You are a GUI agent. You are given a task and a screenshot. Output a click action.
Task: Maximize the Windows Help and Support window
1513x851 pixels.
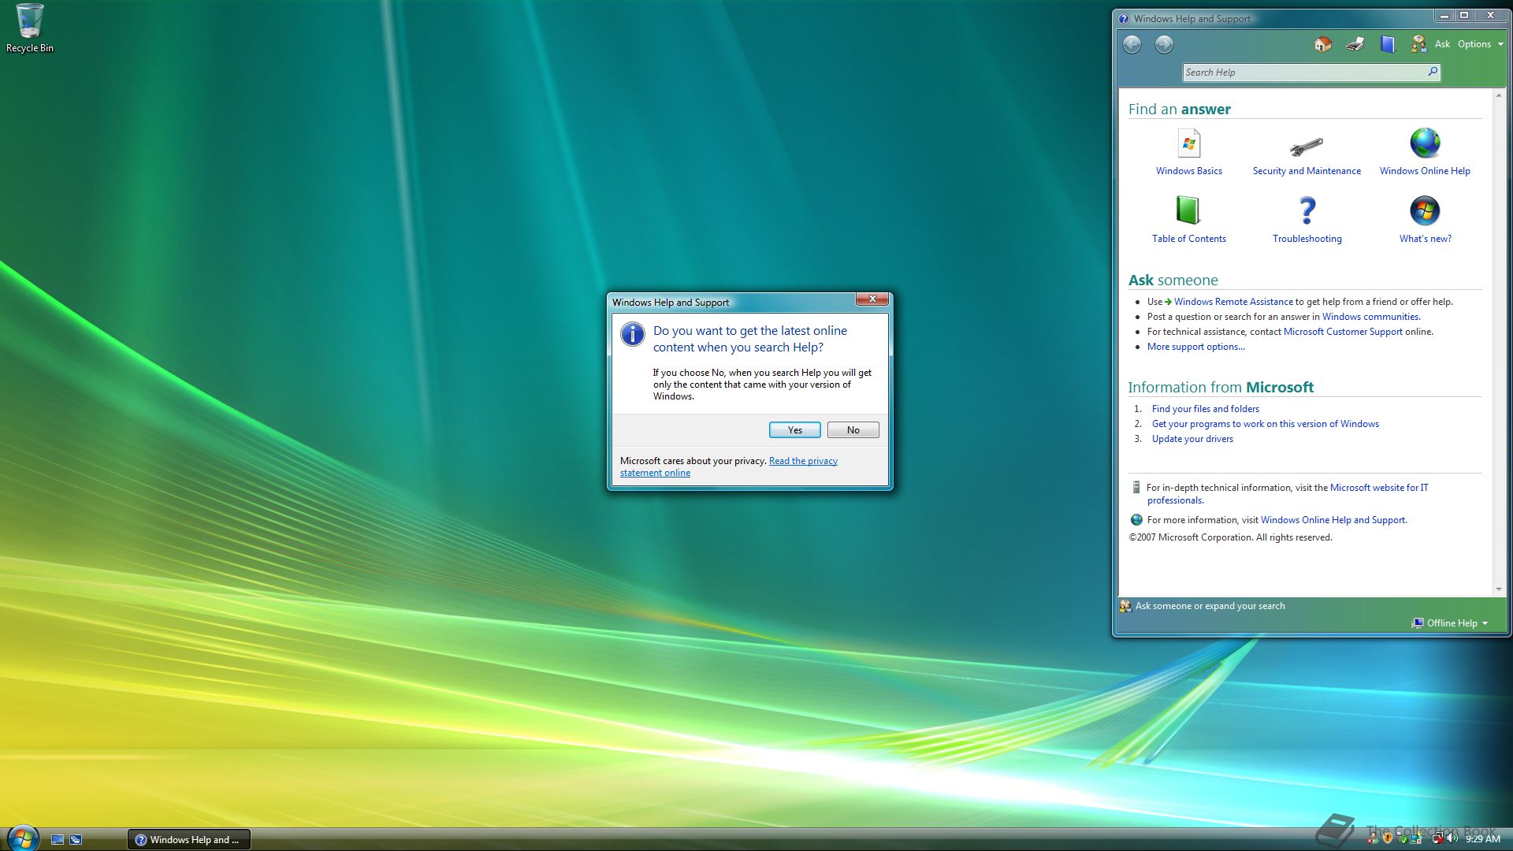click(1464, 15)
